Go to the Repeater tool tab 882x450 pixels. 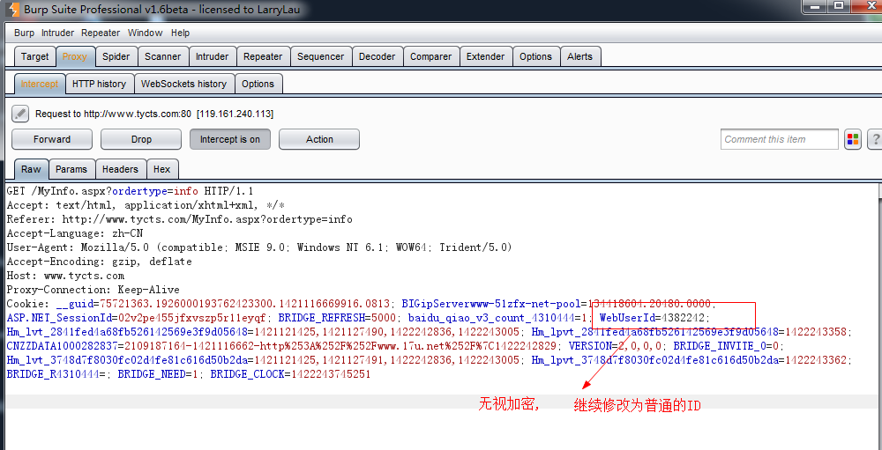(263, 56)
